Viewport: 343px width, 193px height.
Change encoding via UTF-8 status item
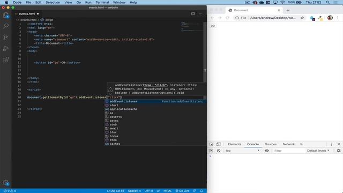tap(148, 191)
